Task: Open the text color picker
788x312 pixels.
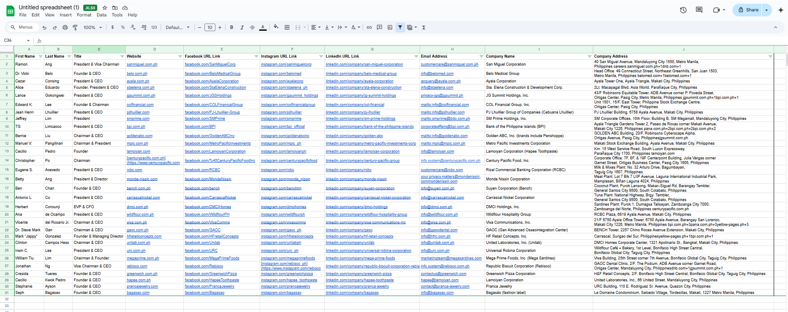Action: (263, 27)
